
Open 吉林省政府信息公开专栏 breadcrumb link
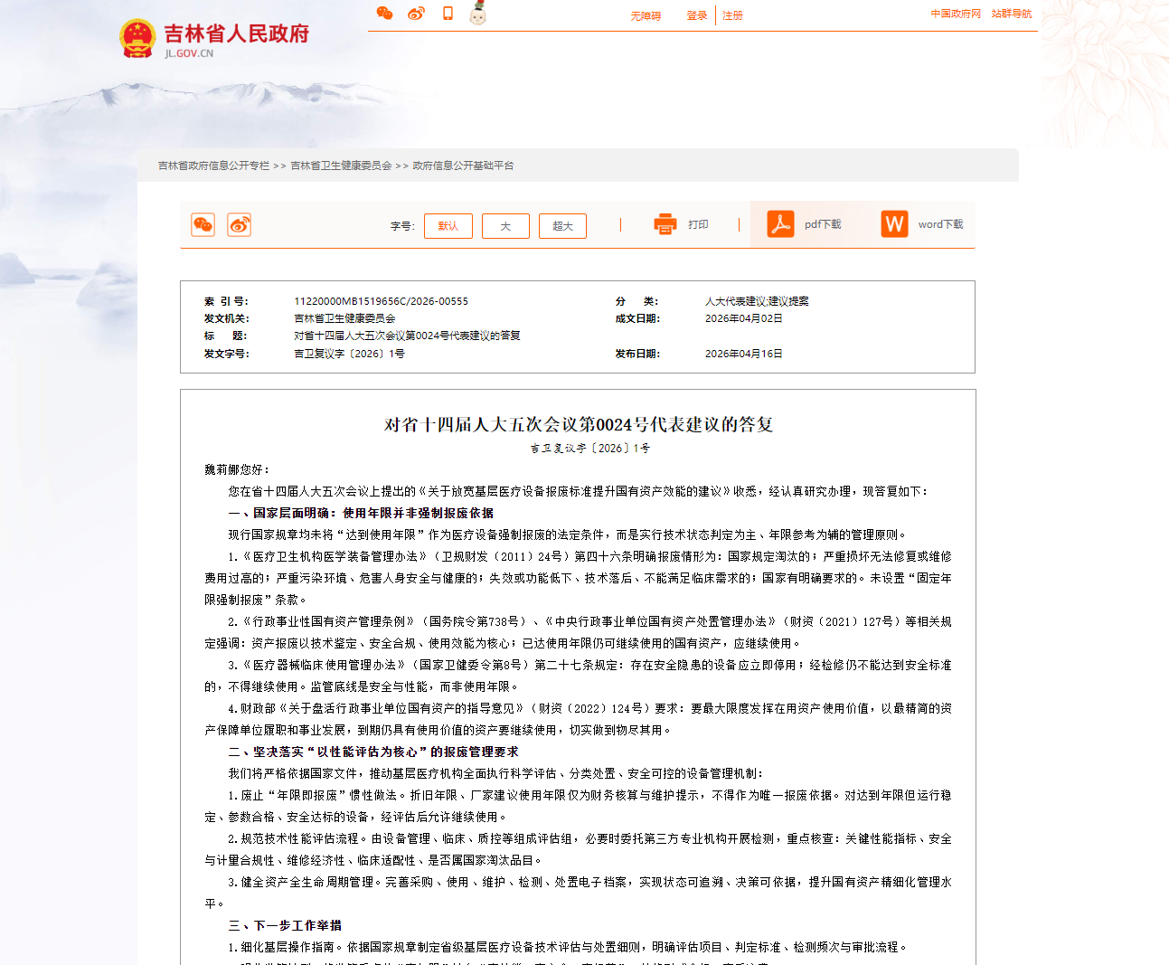213,166
